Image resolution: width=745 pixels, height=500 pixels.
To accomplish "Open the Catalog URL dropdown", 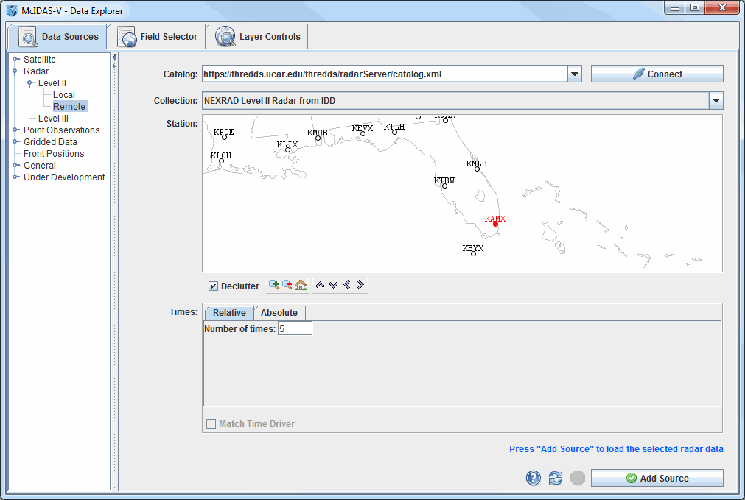I will (x=575, y=74).
